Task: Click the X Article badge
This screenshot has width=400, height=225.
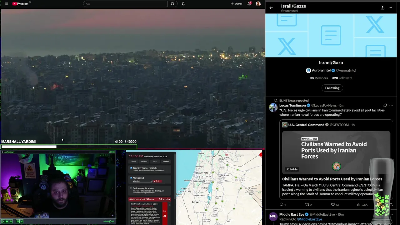Action: [x=292, y=169]
